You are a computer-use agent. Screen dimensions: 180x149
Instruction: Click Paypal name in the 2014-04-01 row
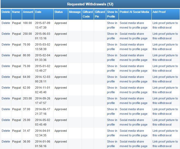pyautogui.click(x=16, y=131)
